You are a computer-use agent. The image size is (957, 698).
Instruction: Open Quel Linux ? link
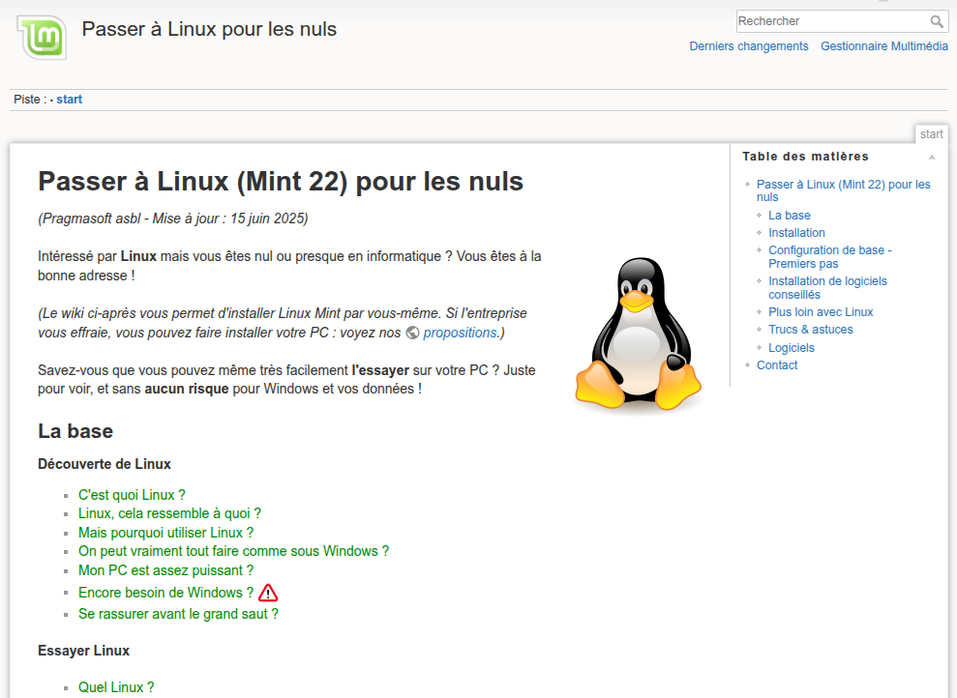116,687
